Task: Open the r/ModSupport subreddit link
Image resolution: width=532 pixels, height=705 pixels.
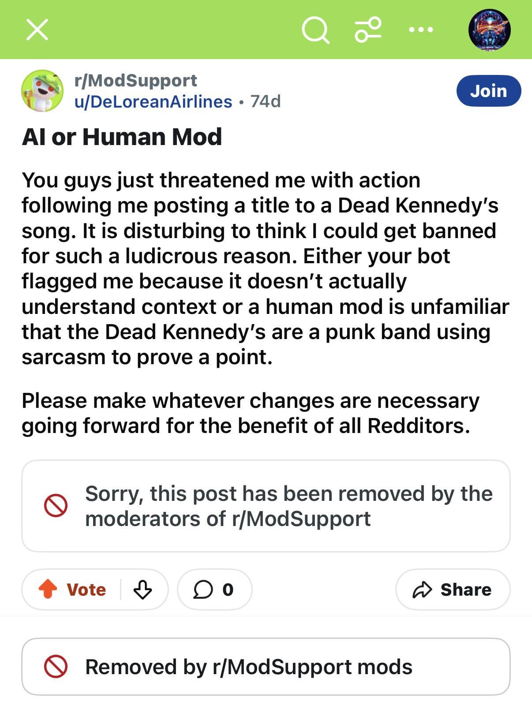Action: (136, 81)
